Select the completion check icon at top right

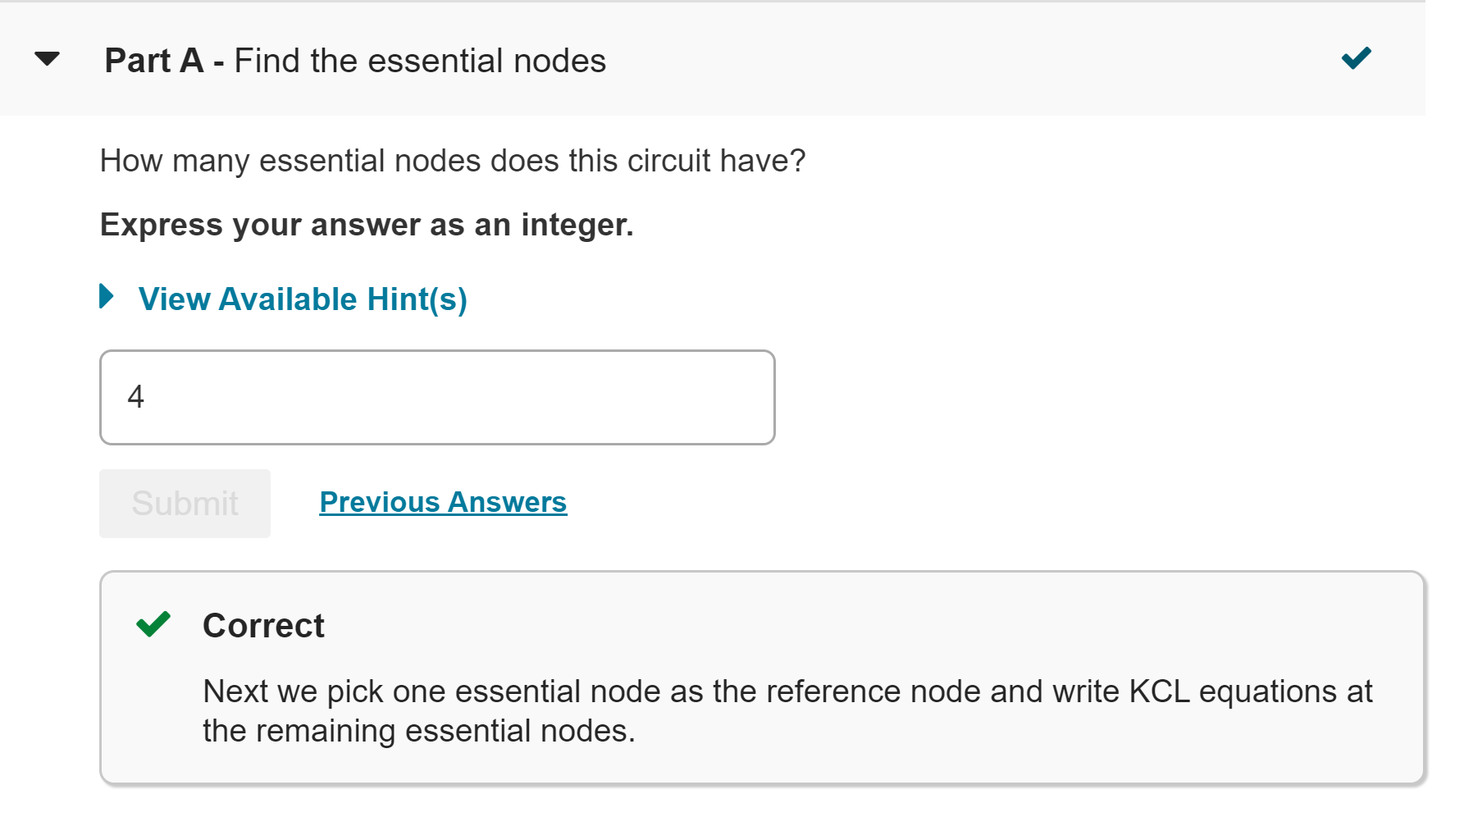point(1355,57)
